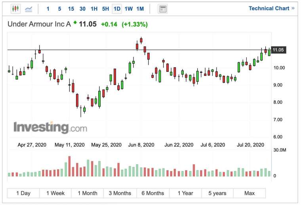Click the Jul 6, 2020 date label

point(213,145)
